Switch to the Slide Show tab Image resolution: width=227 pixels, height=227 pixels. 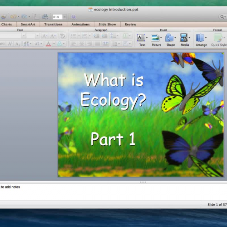[107, 25]
